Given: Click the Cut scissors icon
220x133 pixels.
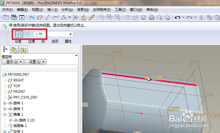Looking at the screenshot, I should click(201, 17).
